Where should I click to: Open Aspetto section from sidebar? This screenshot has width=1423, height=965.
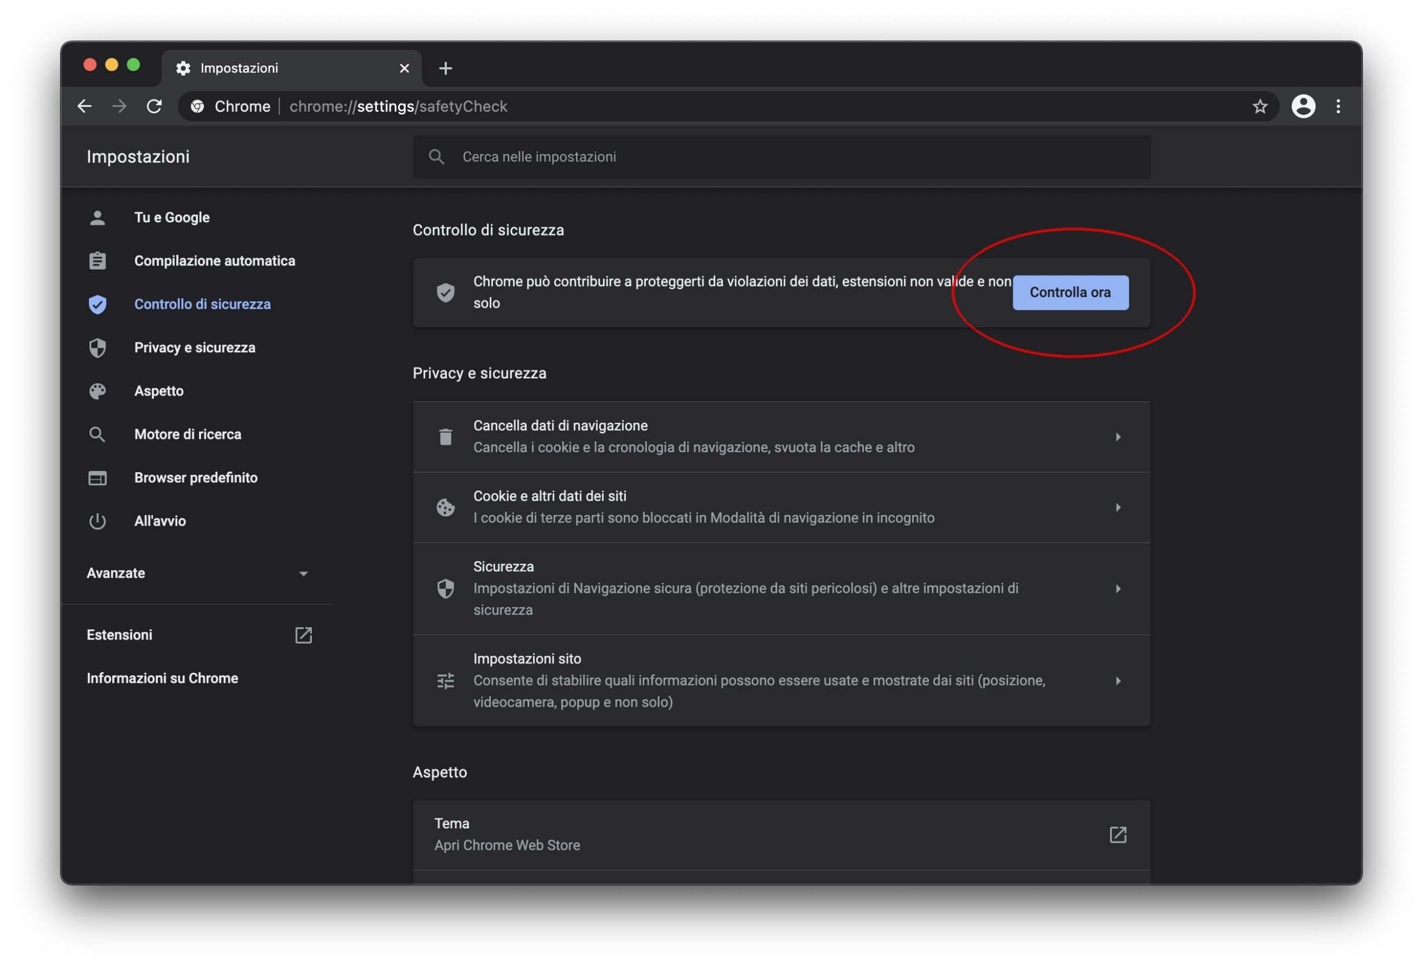pyautogui.click(x=158, y=391)
